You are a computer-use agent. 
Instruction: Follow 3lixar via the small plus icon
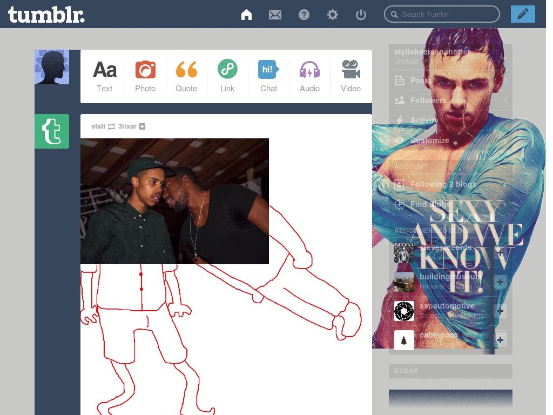(142, 126)
